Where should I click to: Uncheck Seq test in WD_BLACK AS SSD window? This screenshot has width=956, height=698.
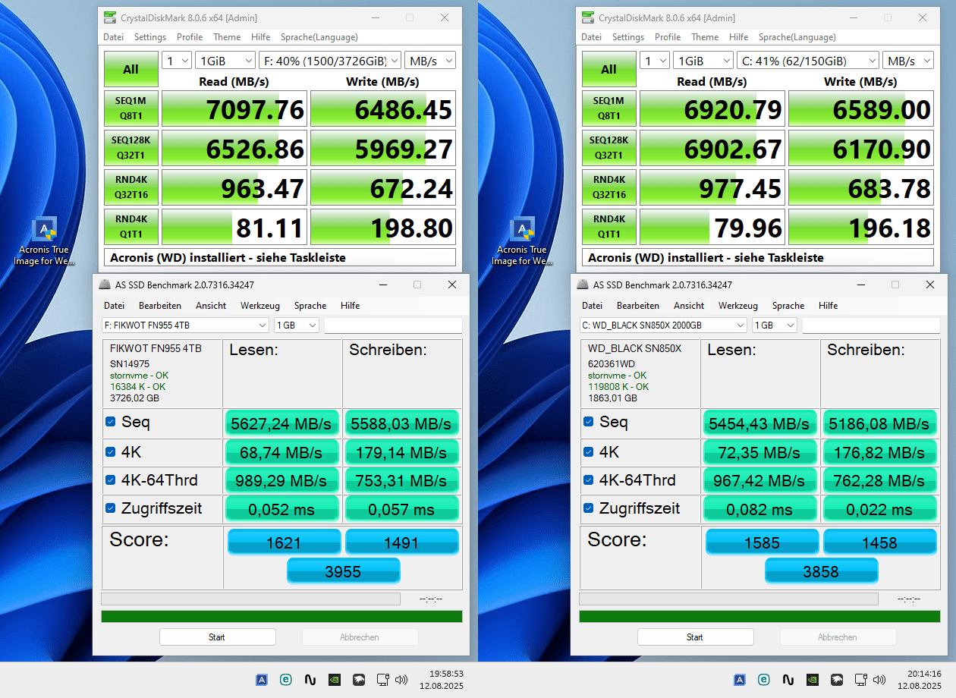point(589,422)
